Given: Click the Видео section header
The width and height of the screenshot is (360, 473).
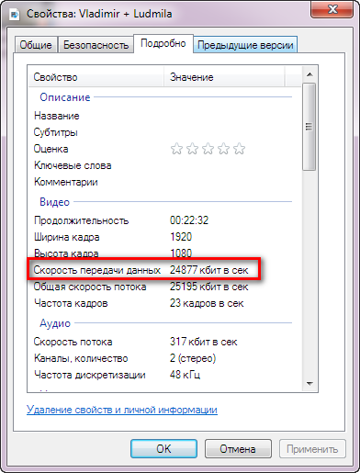Looking at the screenshot, I should coord(55,202).
